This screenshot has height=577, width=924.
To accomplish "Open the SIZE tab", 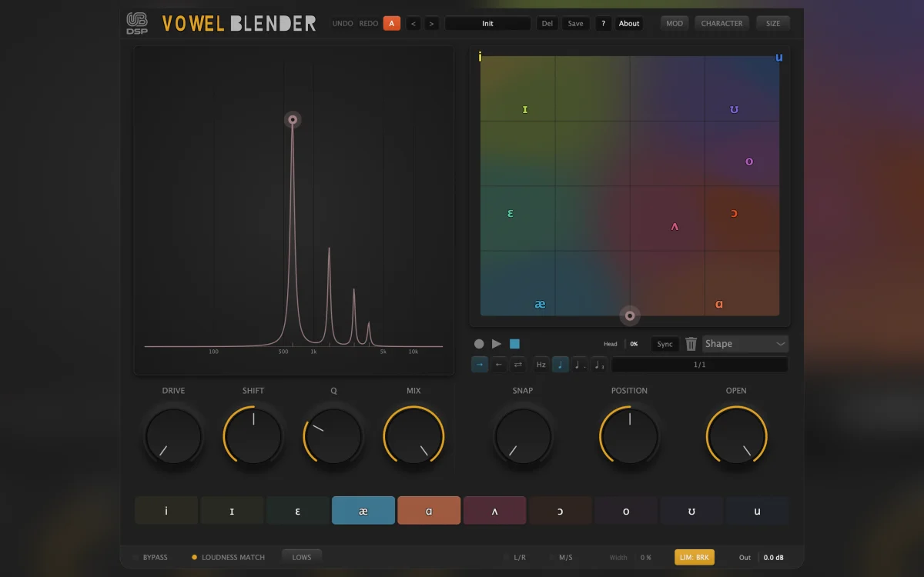I will [x=773, y=23].
